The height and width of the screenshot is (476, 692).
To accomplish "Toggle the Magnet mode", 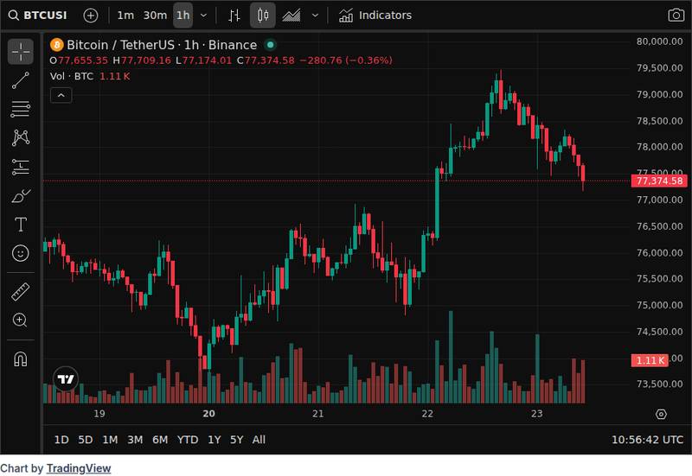I will [x=20, y=359].
